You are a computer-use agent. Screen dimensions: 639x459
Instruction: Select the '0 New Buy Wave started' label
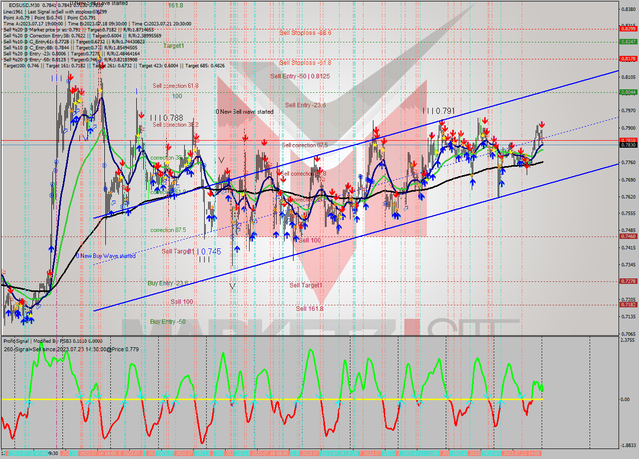click(x=106, y=256)
